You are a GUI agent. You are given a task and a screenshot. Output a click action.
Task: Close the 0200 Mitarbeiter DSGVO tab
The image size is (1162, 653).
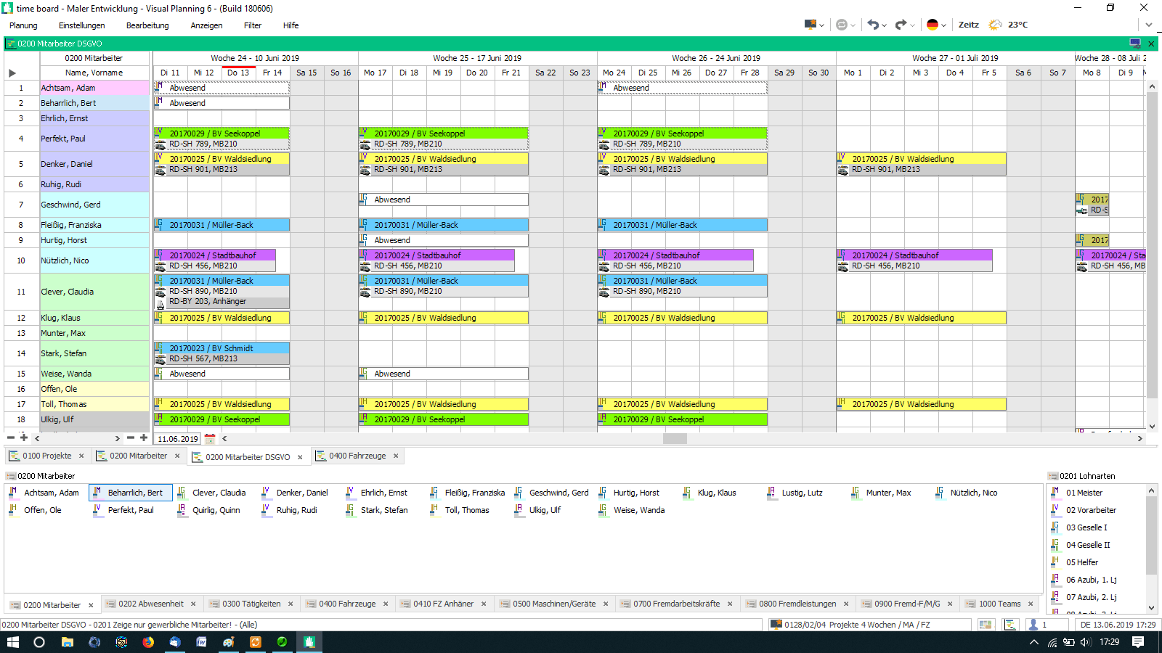300,457
